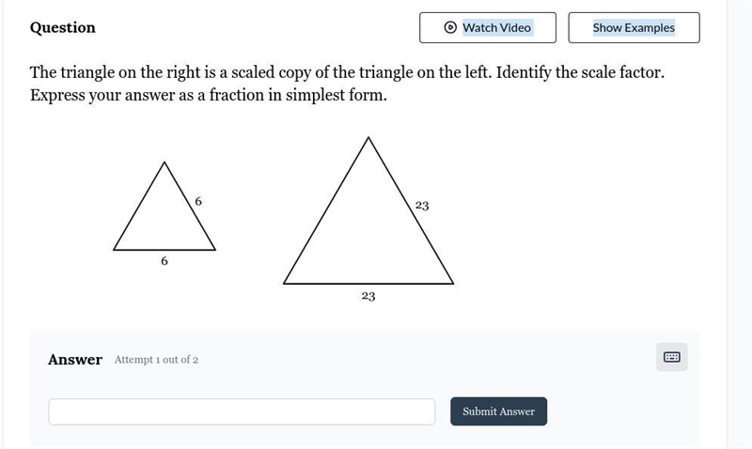The height and width of the screenshot is (449, 752).
Task: Select the large triangle with sides 23
Action: point(368,210)
